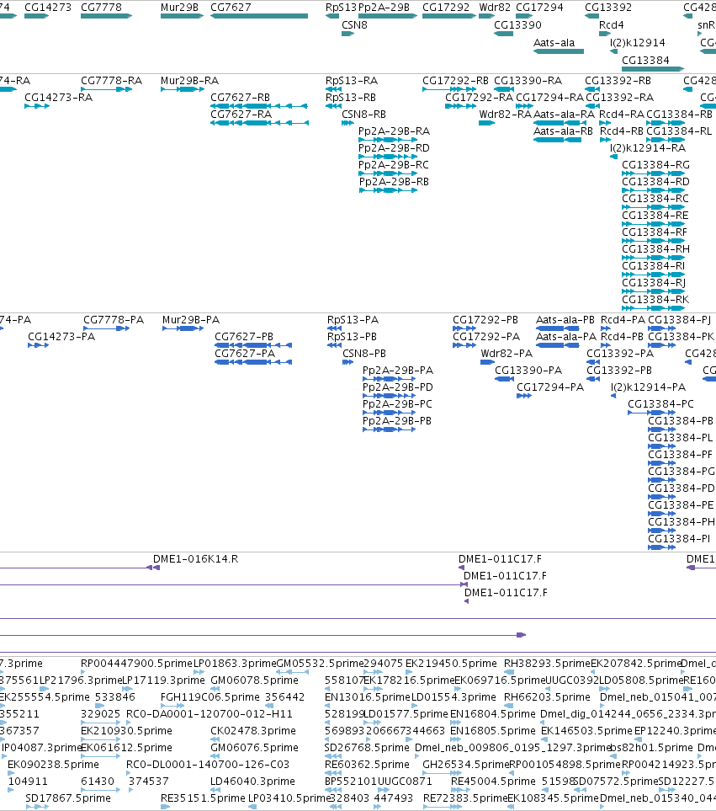Select the Aats-ala-RB transcript label
Screen dimensions: 716x811
(563, 131)
